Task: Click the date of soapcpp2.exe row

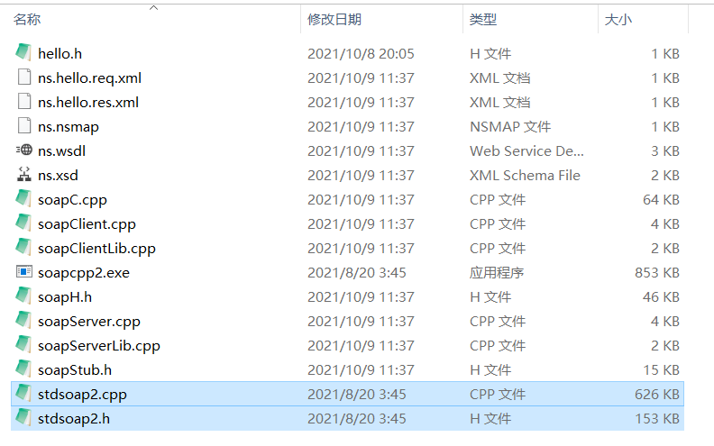Action: coord(356,273)
